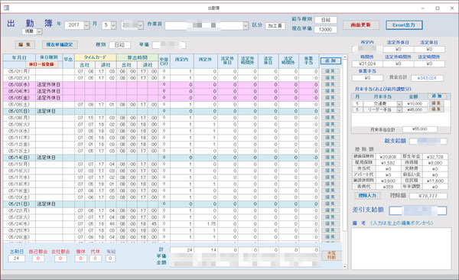Click the attendance list scrollbar down arrow
The width and height of the screenshot is (459, 280).
coord(345,266)
